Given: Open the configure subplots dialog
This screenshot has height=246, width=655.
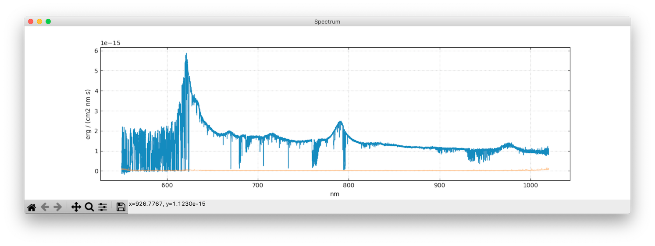Looking at the screenshot, I should click(x=103, y=207).
